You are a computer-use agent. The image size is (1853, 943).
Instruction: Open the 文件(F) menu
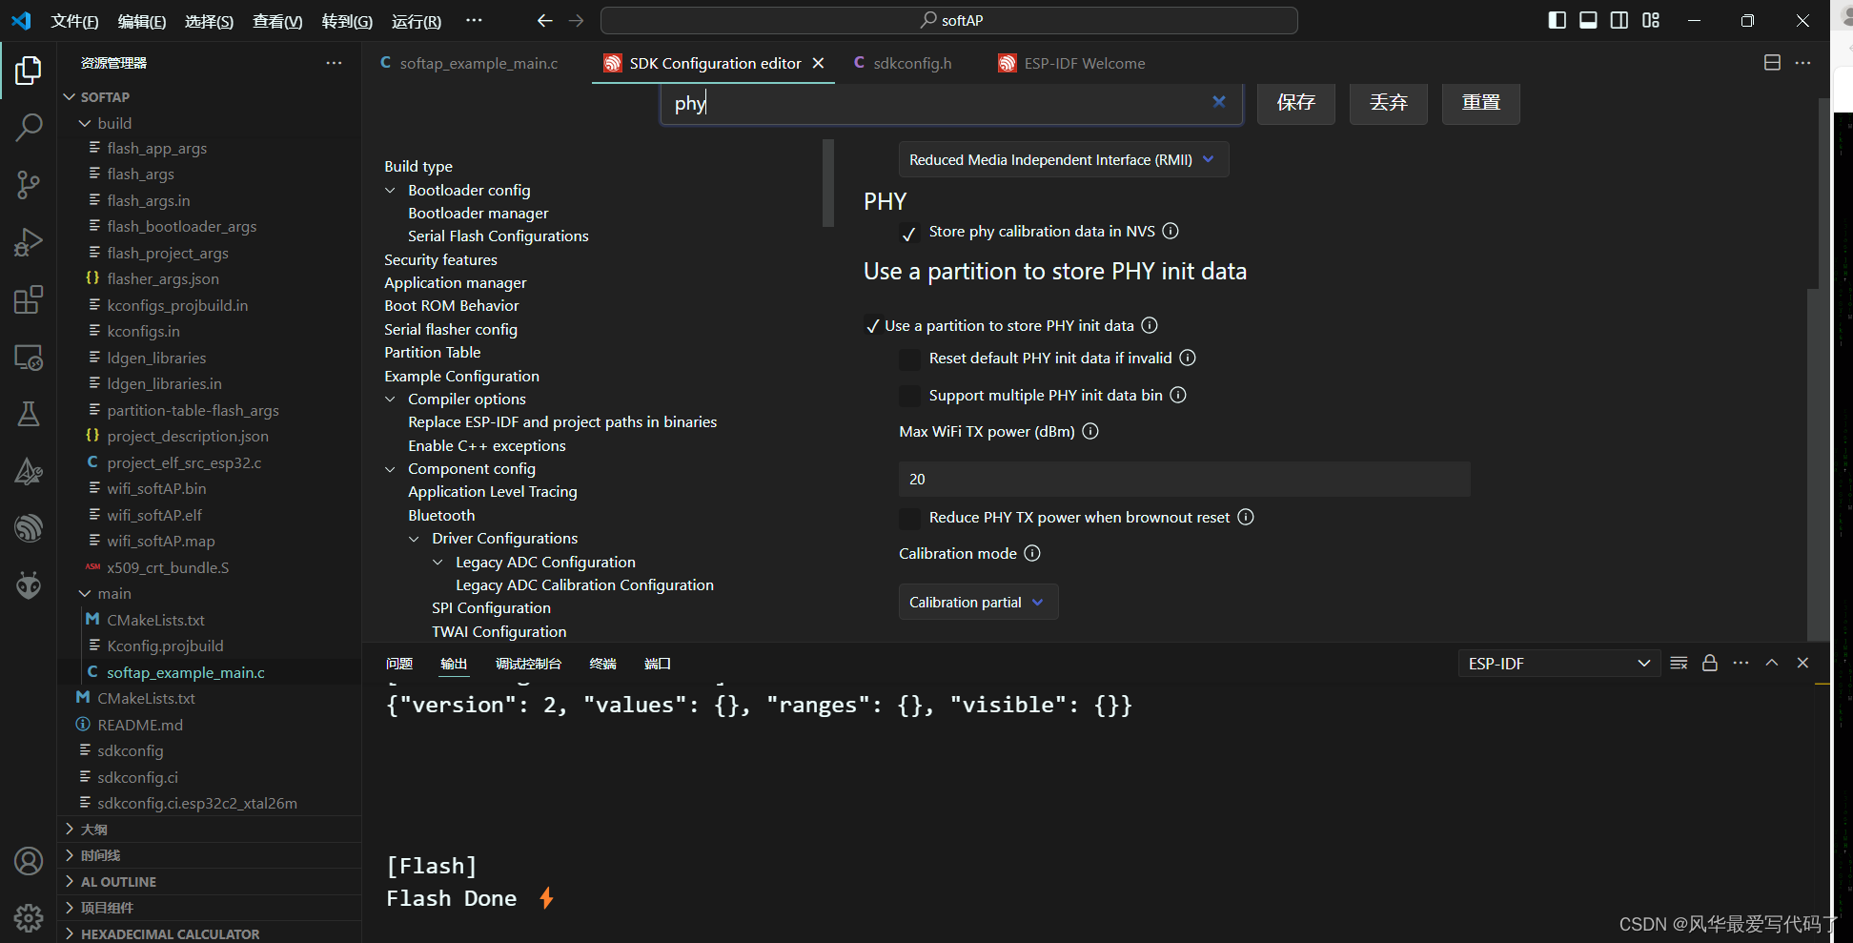pos(74,21)
